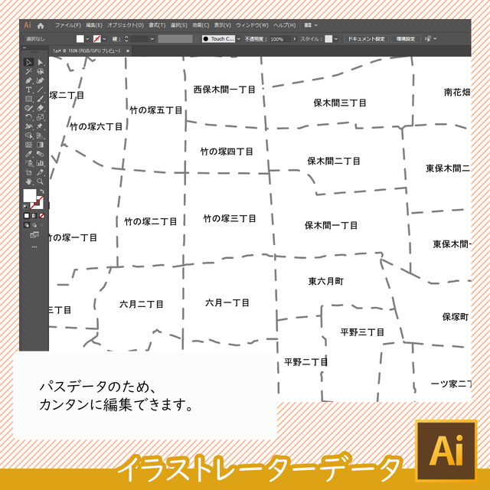
Task: Select the Shaper tool
Action: click(x=29, y=108)
